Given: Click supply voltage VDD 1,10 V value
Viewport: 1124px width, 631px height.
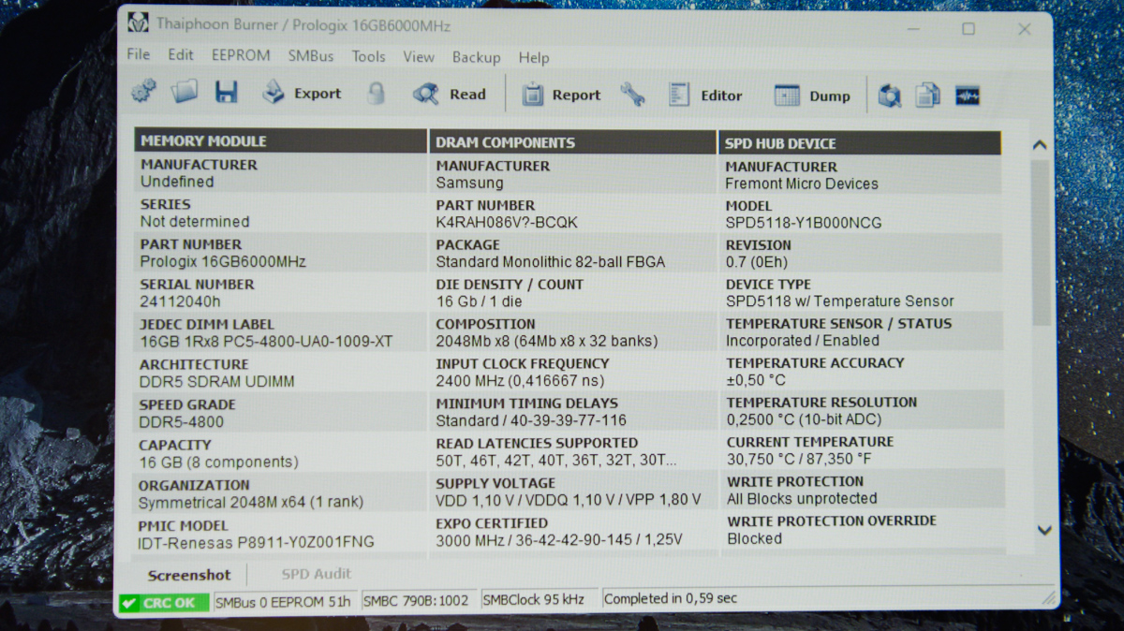Looking at the screenshot, I should point(568,500).
